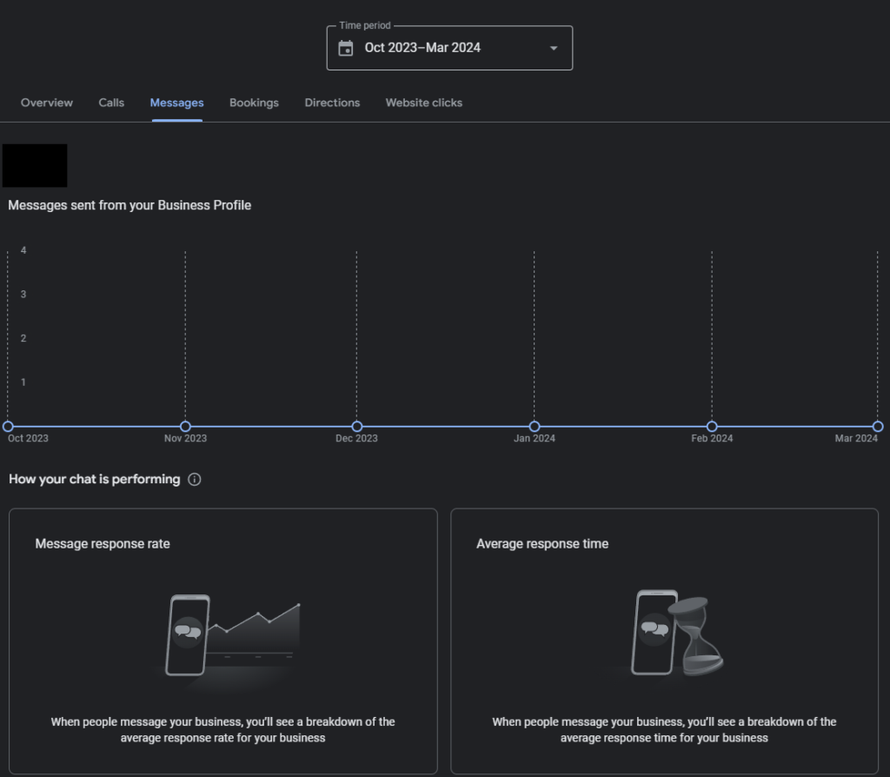
Task: Click the y-axis value 1
Action: click(x=23, y=382)
